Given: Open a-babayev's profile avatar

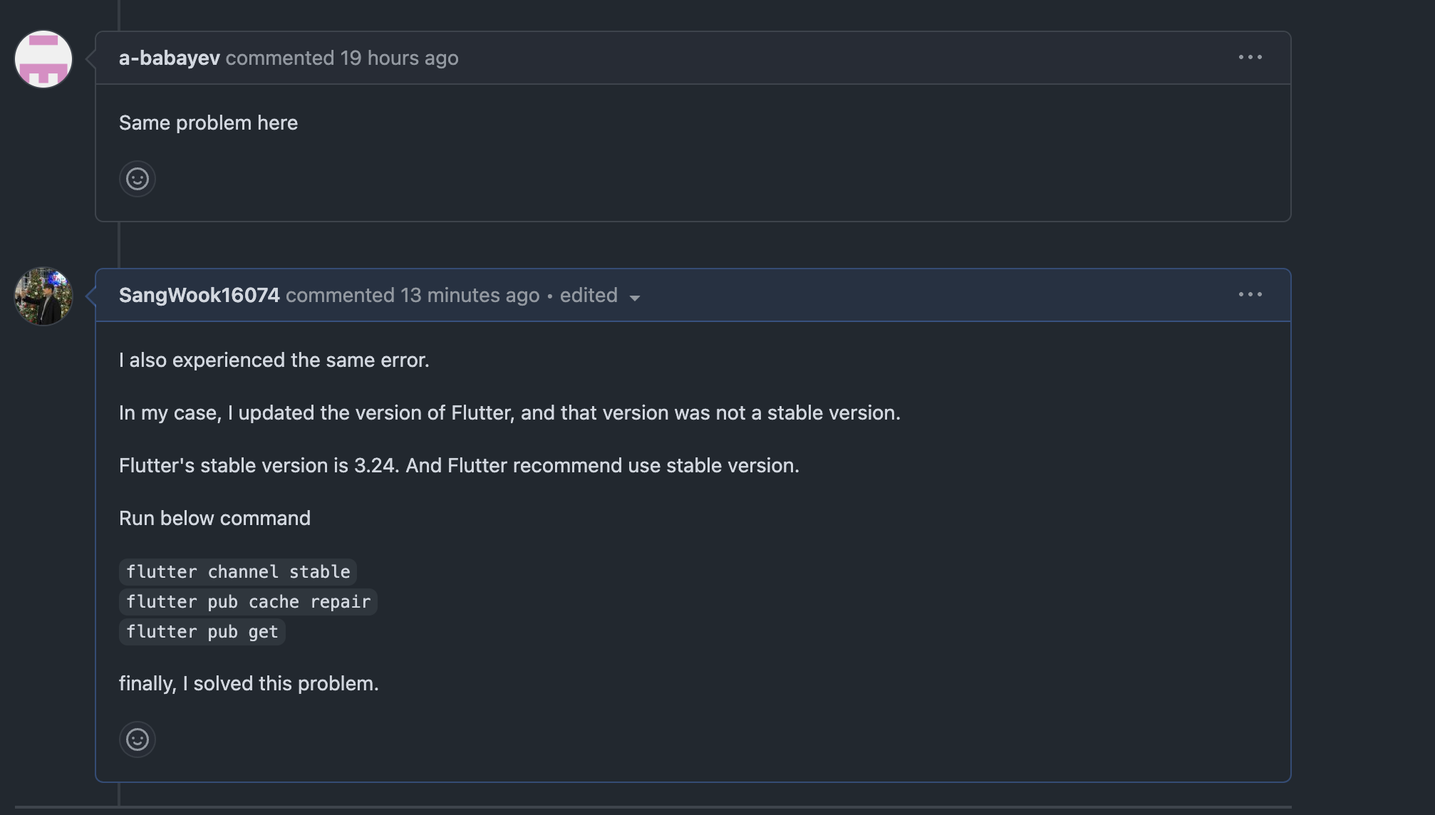Looking at the screenshot, I should click(43, 59).
